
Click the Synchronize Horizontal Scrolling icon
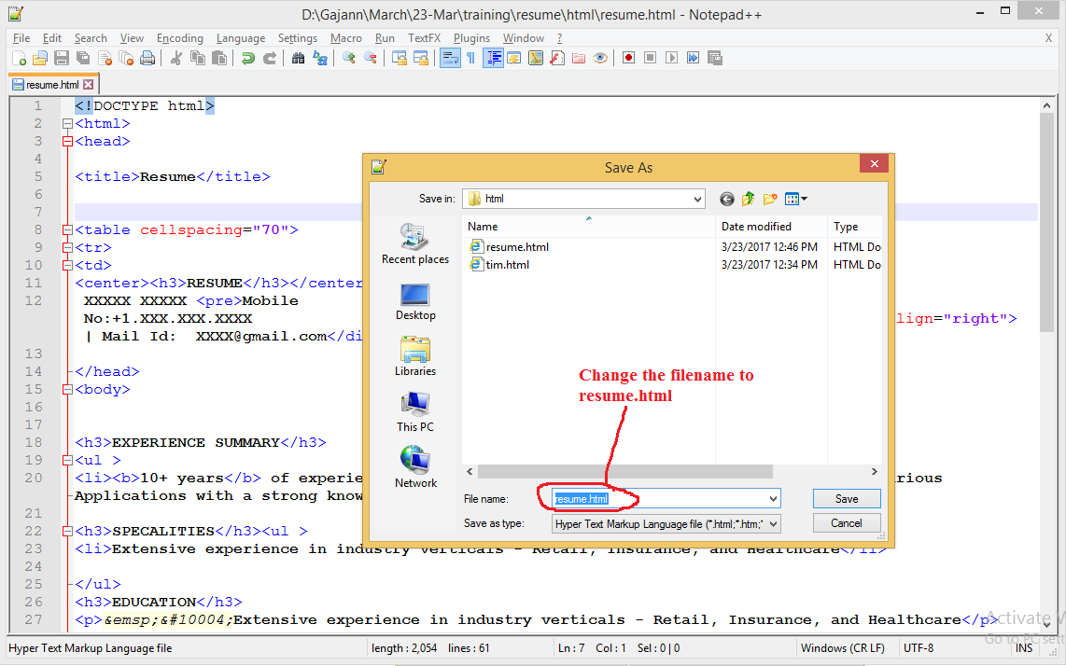point(421,59)
